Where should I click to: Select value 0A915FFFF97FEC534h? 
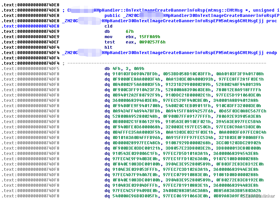(x=189, y=138)
